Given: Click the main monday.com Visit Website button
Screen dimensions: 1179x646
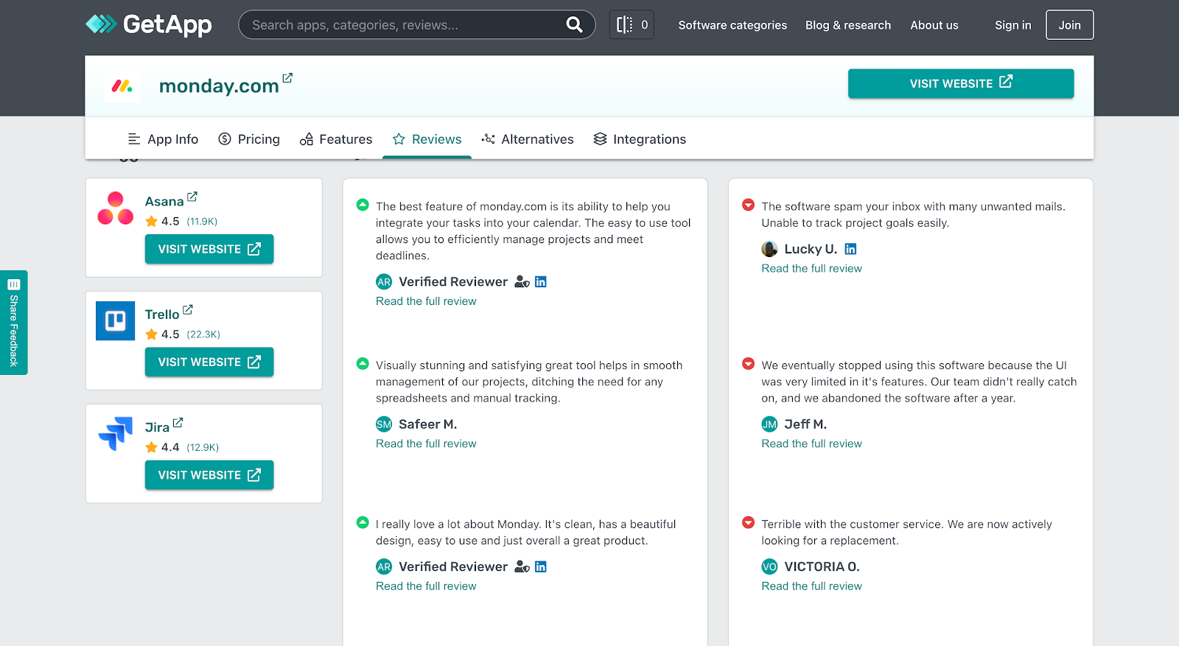Looking at the screenshot, I should (961, 83).
